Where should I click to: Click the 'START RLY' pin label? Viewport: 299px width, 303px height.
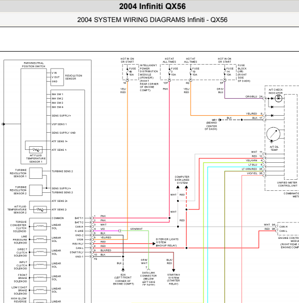77,252
